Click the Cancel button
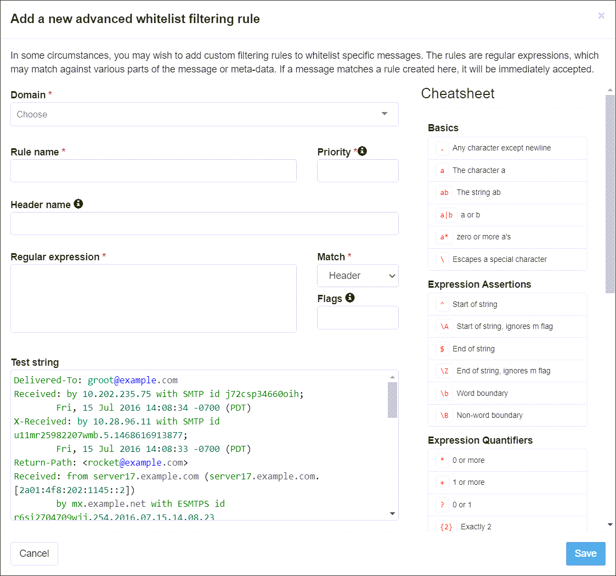This screenshot has height=576, width=616. click(x=34, y=553)
